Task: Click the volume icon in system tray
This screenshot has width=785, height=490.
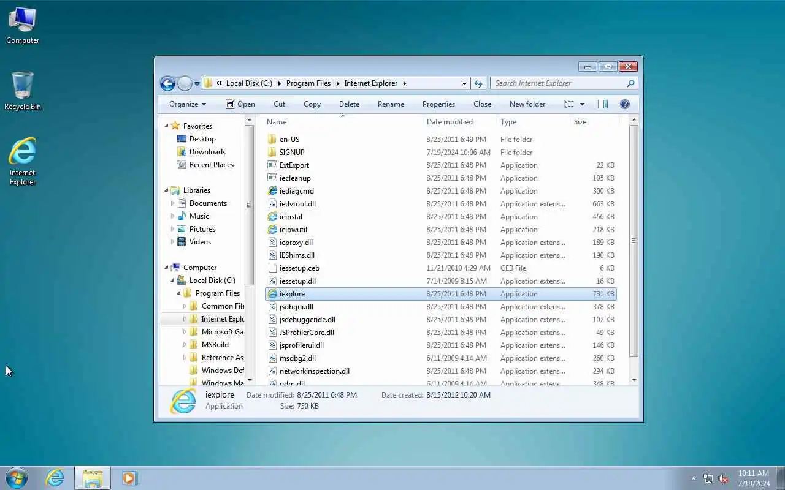Action: (723, 478)
